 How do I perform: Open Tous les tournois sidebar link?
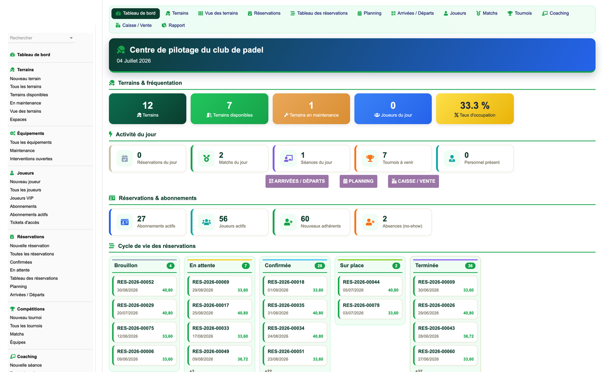[x=26, y=326]
